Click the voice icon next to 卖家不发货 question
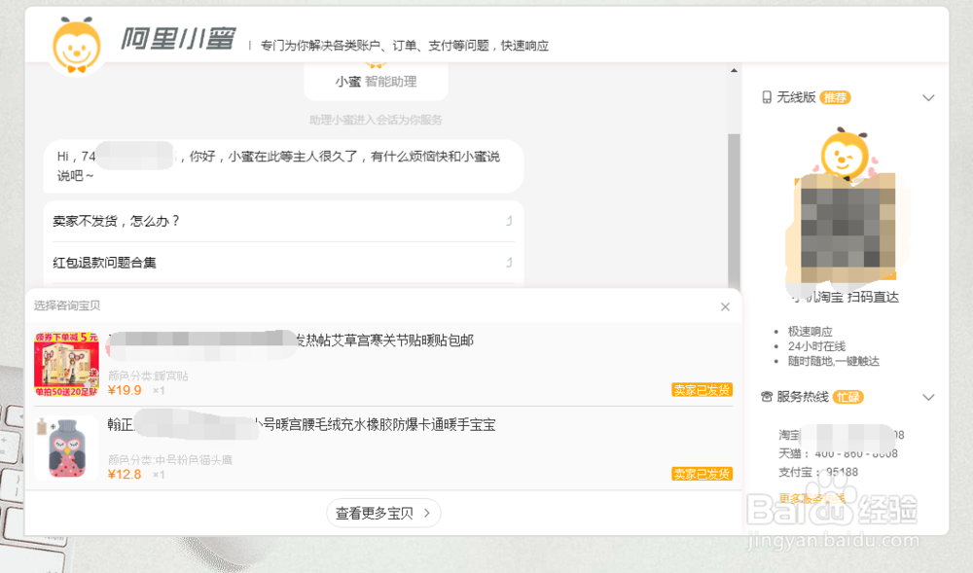This screenshot has height=573, width=973. (508, 221)
